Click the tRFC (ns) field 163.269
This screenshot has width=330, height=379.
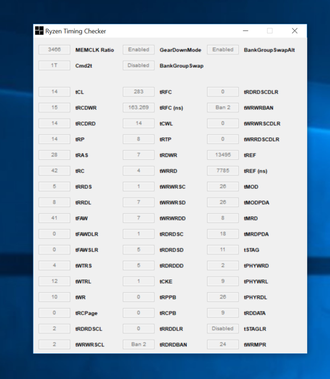[x=139, y=107]
